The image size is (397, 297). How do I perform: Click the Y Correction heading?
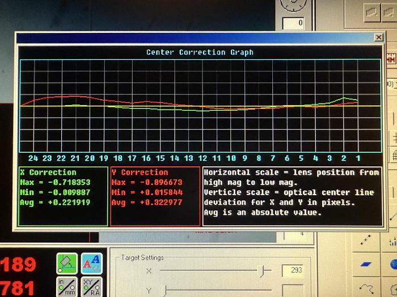pos(140,173)
